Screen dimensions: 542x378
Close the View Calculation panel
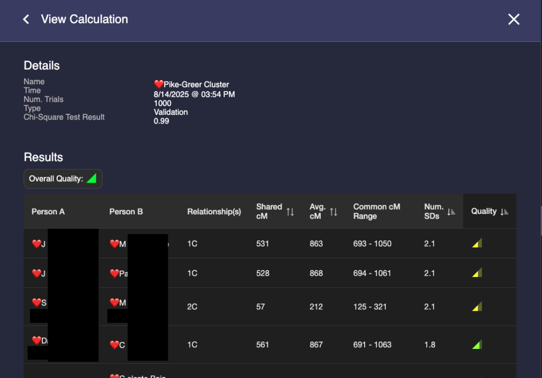[x=513, y=20]
